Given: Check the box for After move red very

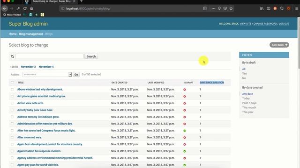Looking at the screenshot, I should [12, 137].
